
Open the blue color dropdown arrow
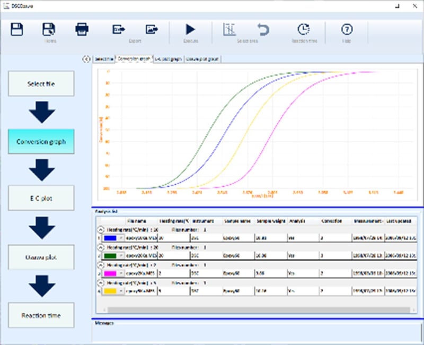pyautogui.click(x=122, y=238)
